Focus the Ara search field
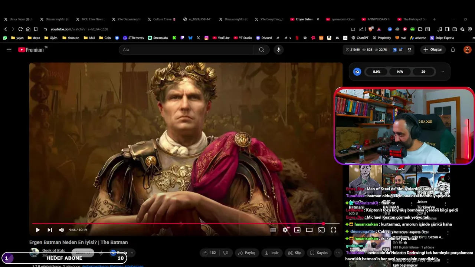 (x=186, y=50)
